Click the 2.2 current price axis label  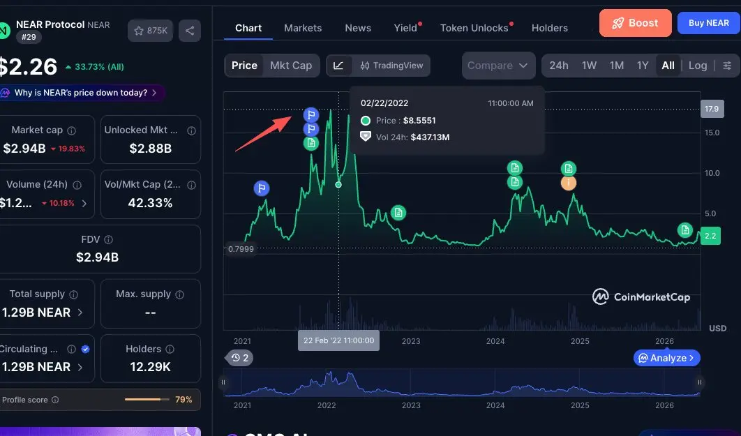pyautogui.click(x=710, y=236)
